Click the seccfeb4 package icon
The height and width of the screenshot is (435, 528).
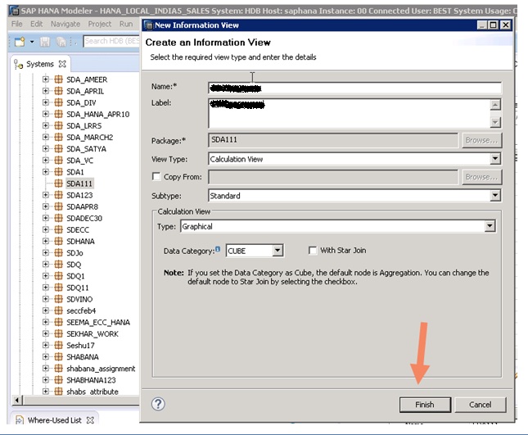59,310
